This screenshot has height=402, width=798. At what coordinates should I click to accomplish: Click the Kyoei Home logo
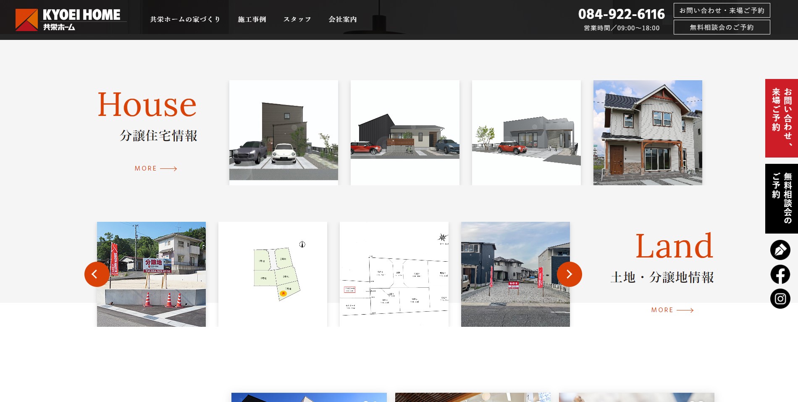pyautogui.click(x=71, y=20)
